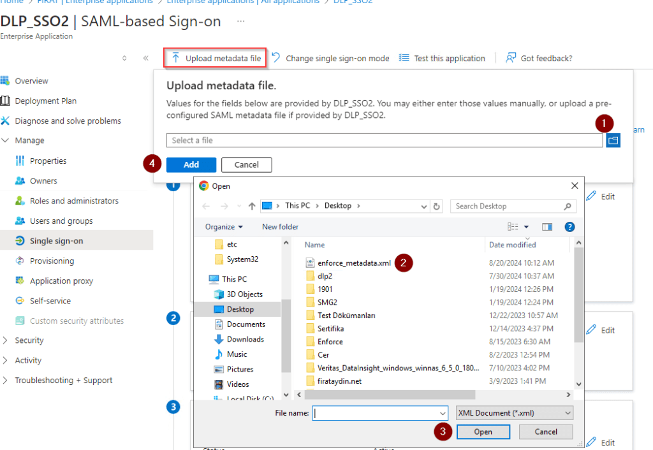
Task: Click the blue Add button
Action: [191, 164]
